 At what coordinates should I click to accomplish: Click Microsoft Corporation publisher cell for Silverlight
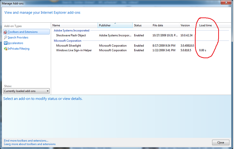[113, 46]
